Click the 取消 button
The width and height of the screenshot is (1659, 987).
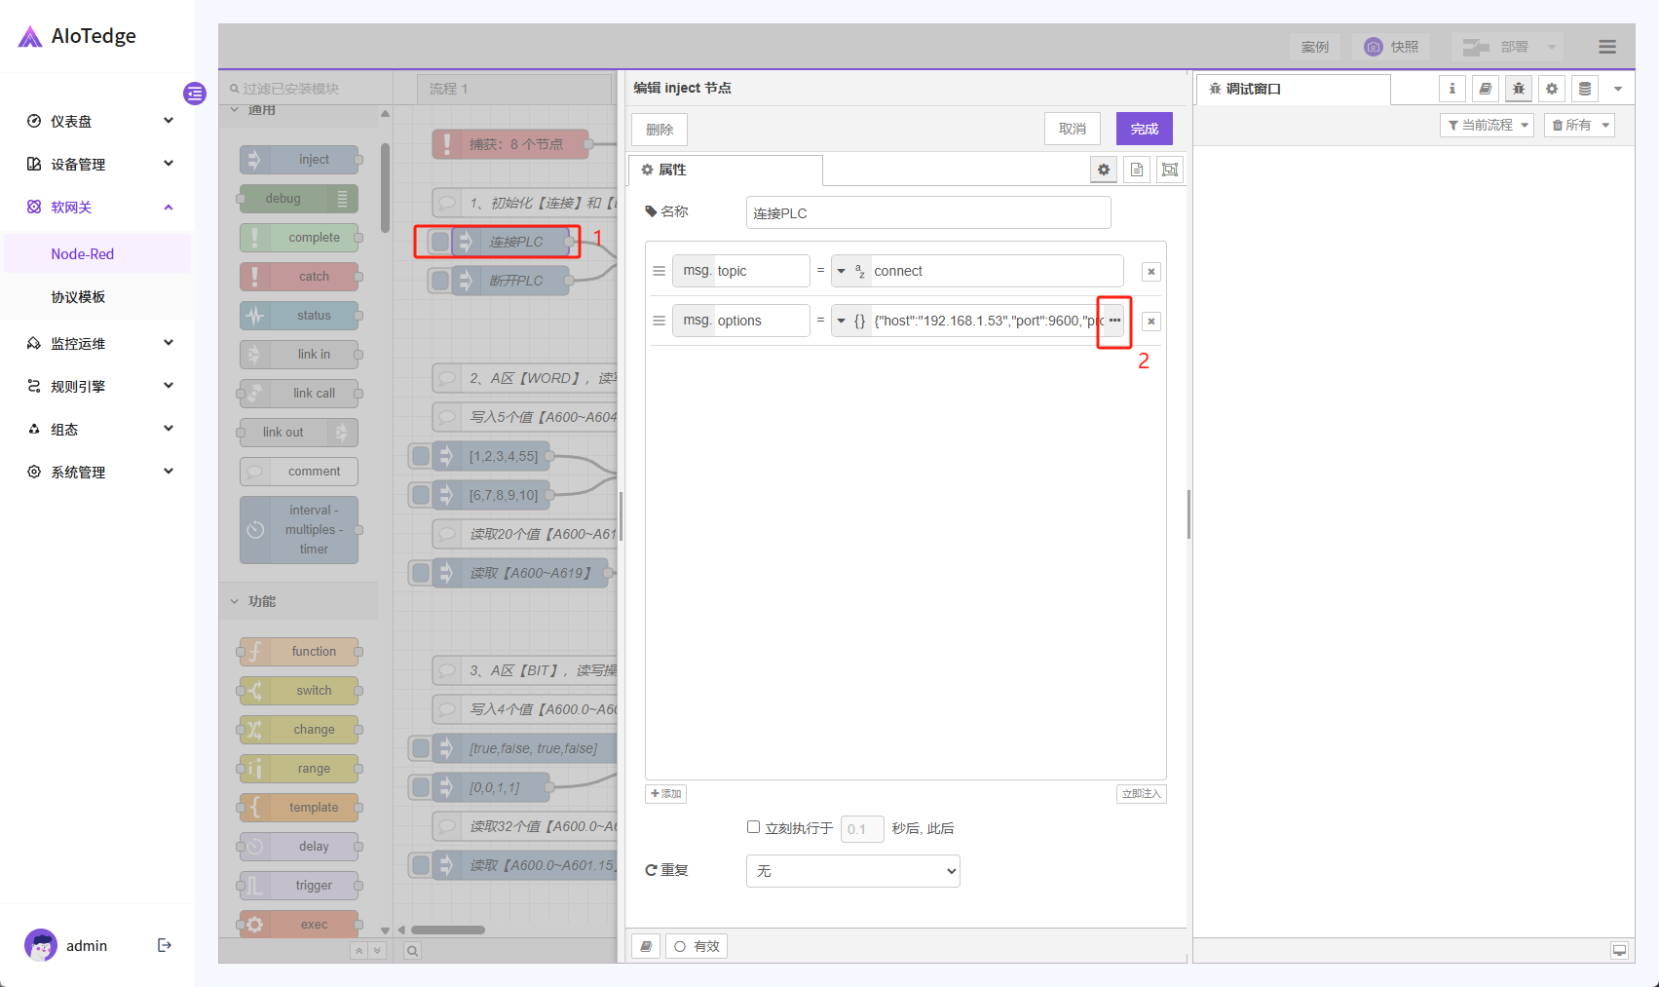tap(1072, 129)
